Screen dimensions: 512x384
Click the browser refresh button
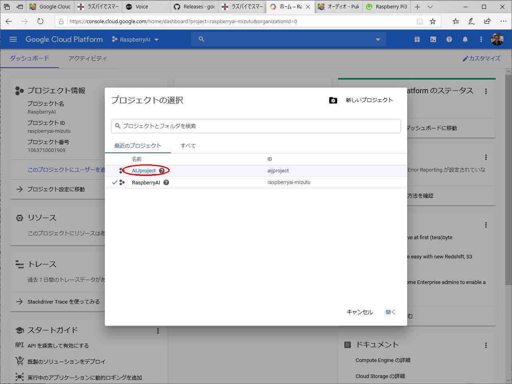pyautogui.click(x=40, y=21)
